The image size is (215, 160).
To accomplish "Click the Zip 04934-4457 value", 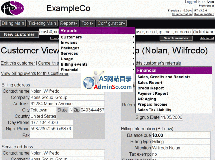I will point(92,110).
